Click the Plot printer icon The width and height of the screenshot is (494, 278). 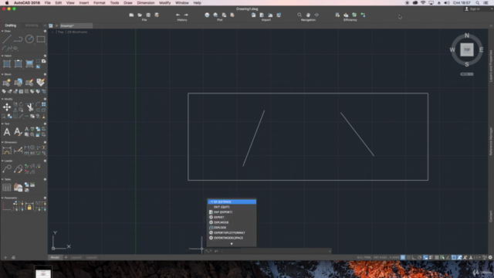[x=207, y=15]
